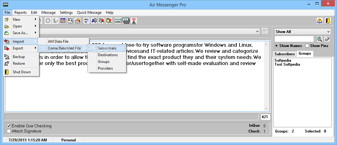Click the clock schedule toolbar icon
The height and width of the screenshot is (145, 337).
coord(48,21)
